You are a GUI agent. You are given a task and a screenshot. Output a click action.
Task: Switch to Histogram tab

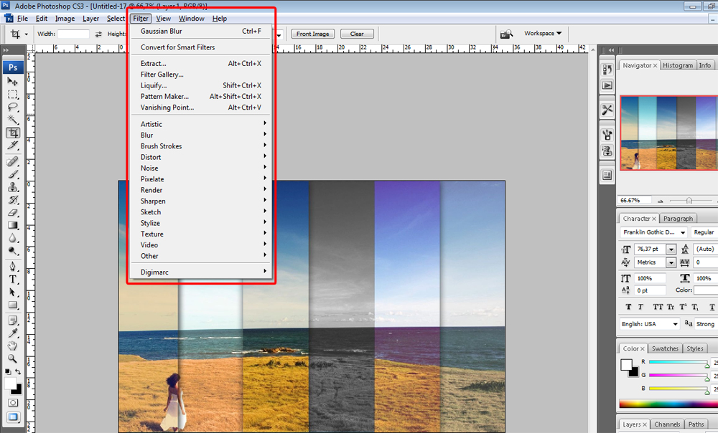click(x=678, y=65)
